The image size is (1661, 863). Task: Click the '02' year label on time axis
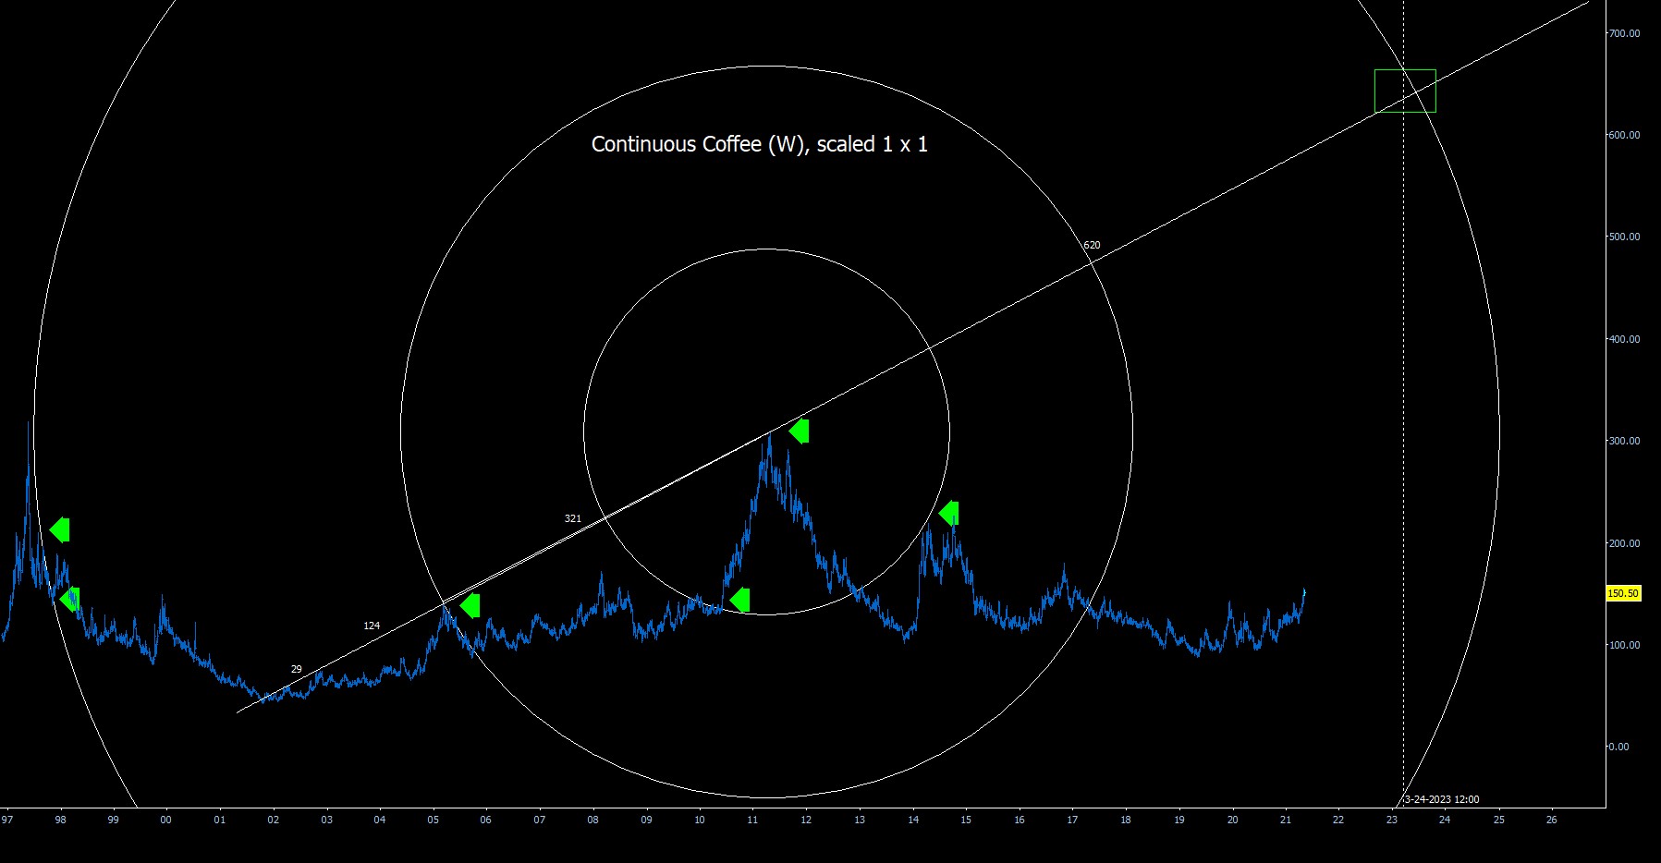point(273,820)
